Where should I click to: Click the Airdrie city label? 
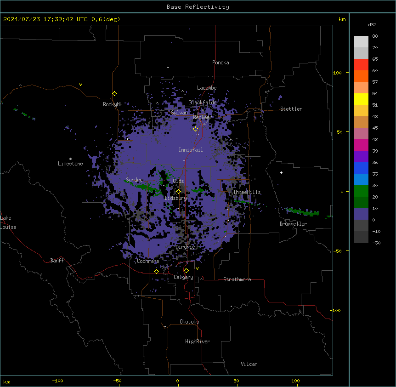186,247
